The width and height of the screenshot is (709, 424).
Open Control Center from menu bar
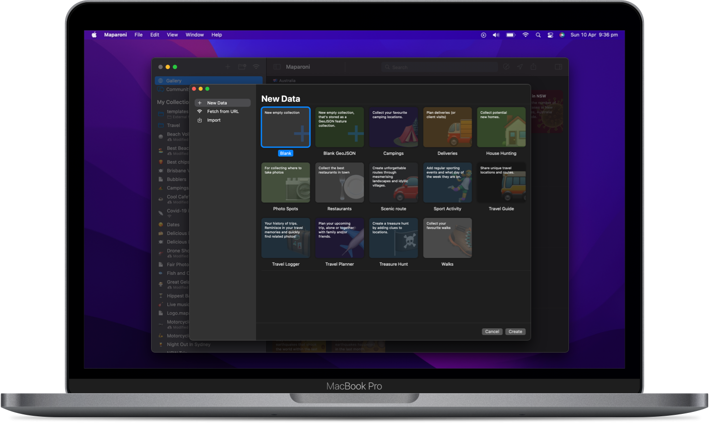tap(550, 35)
